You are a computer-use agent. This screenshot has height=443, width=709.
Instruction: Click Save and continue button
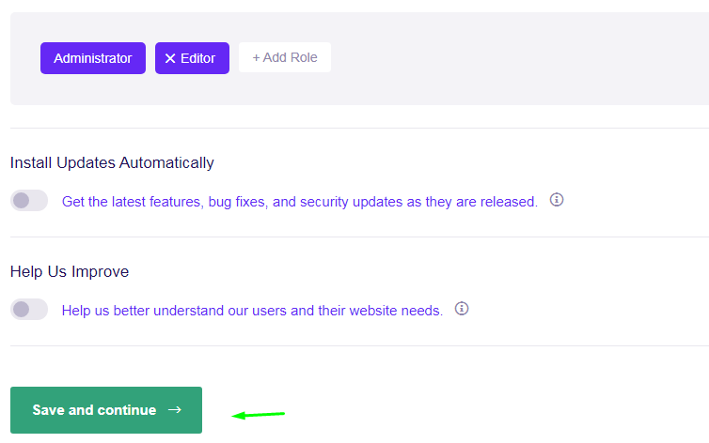click(x=106, y=410)
